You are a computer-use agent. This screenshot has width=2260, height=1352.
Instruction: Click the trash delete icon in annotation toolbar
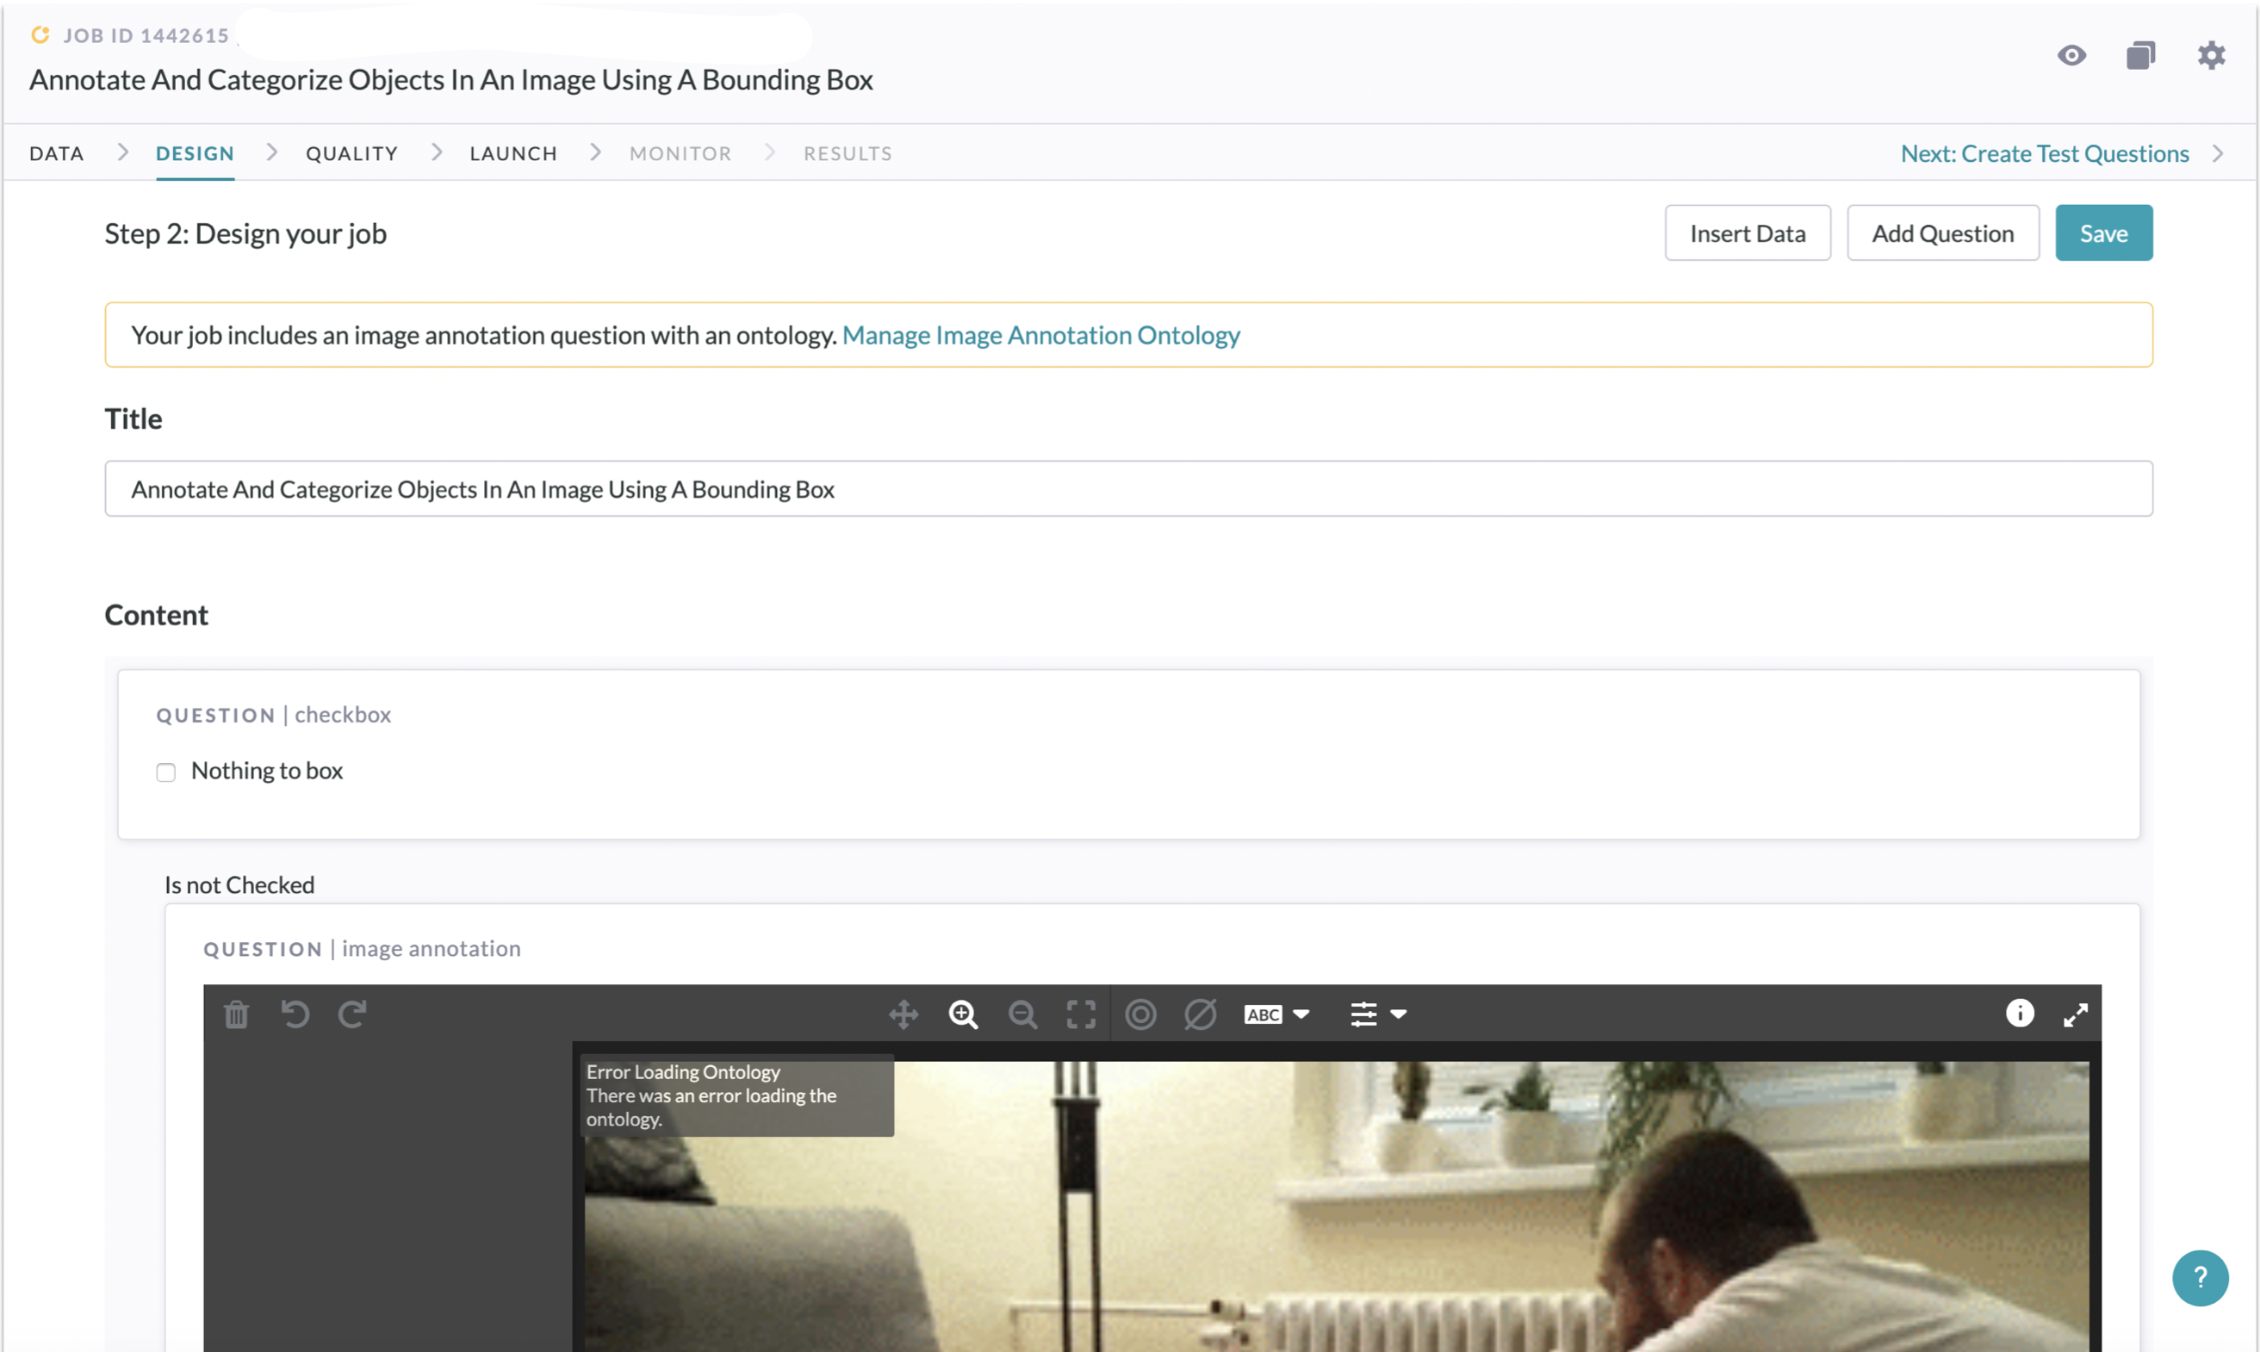tap(236, 1014)
